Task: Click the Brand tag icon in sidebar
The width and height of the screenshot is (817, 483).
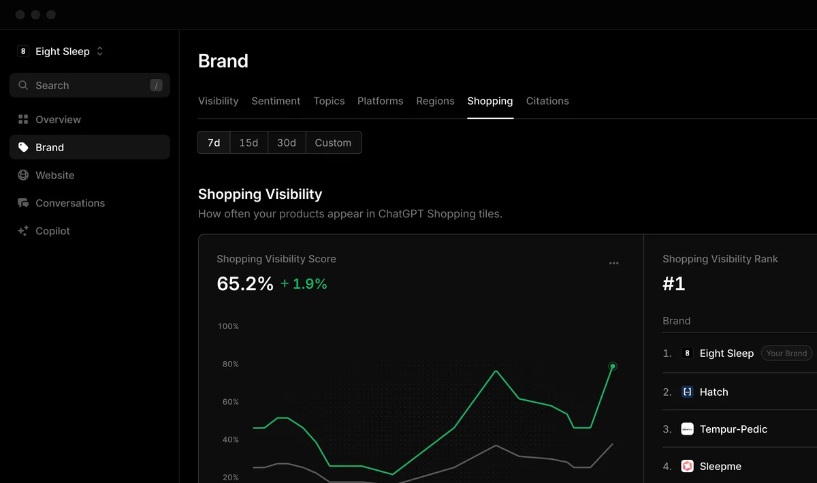Action: (23, 147)
